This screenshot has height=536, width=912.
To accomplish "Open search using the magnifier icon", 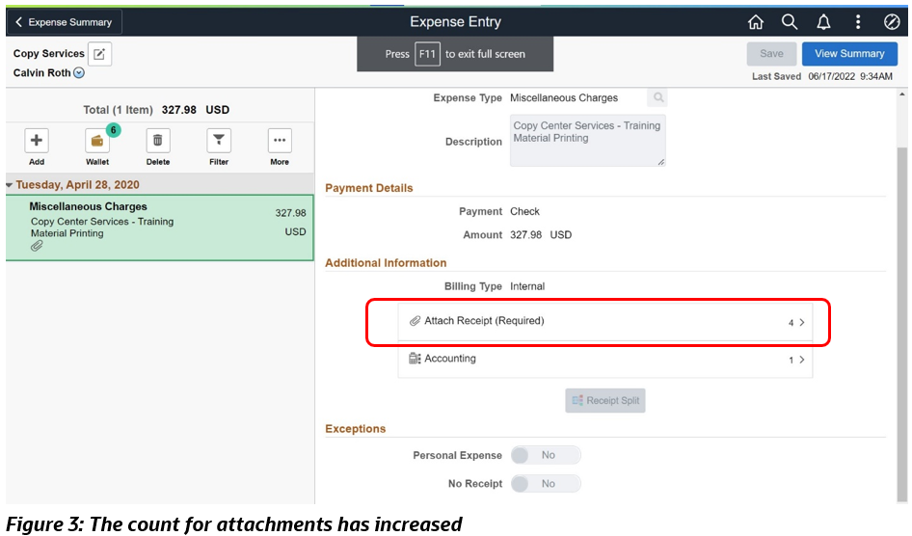I will click(790, 22).
